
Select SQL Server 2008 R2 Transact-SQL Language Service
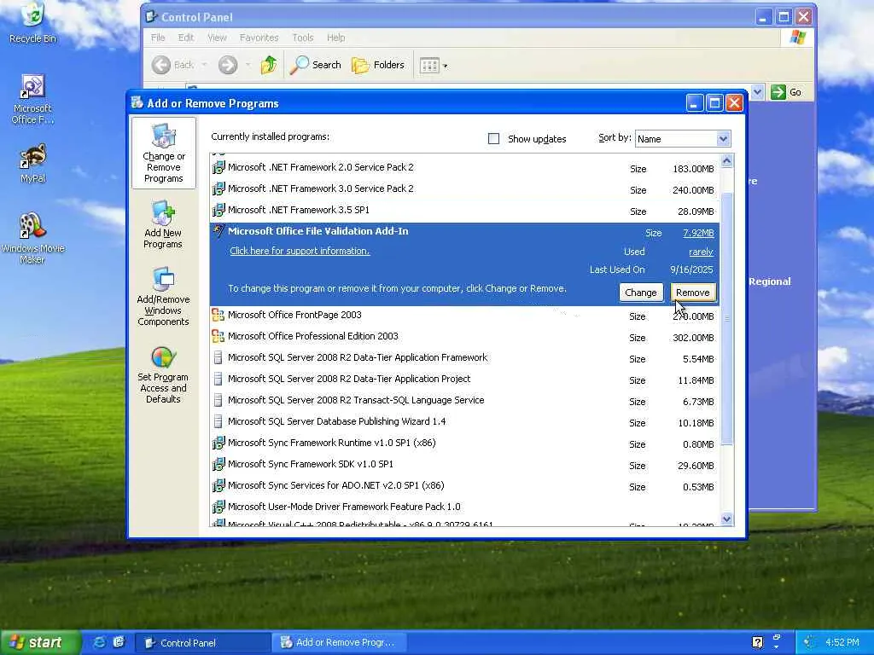click(x=464, y=401)
